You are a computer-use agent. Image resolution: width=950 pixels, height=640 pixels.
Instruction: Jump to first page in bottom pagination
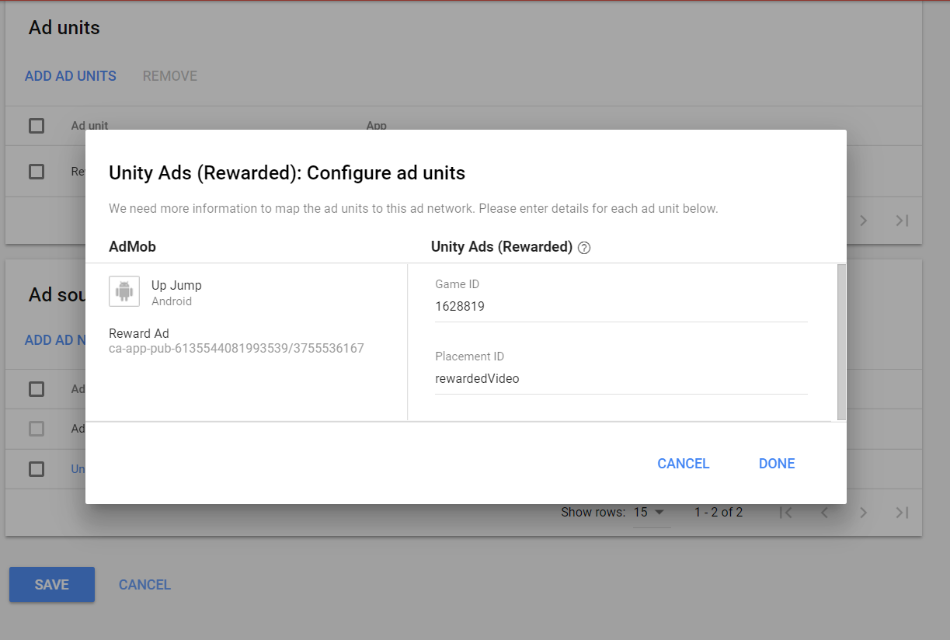pyautogui.click(x=785, y=512)
